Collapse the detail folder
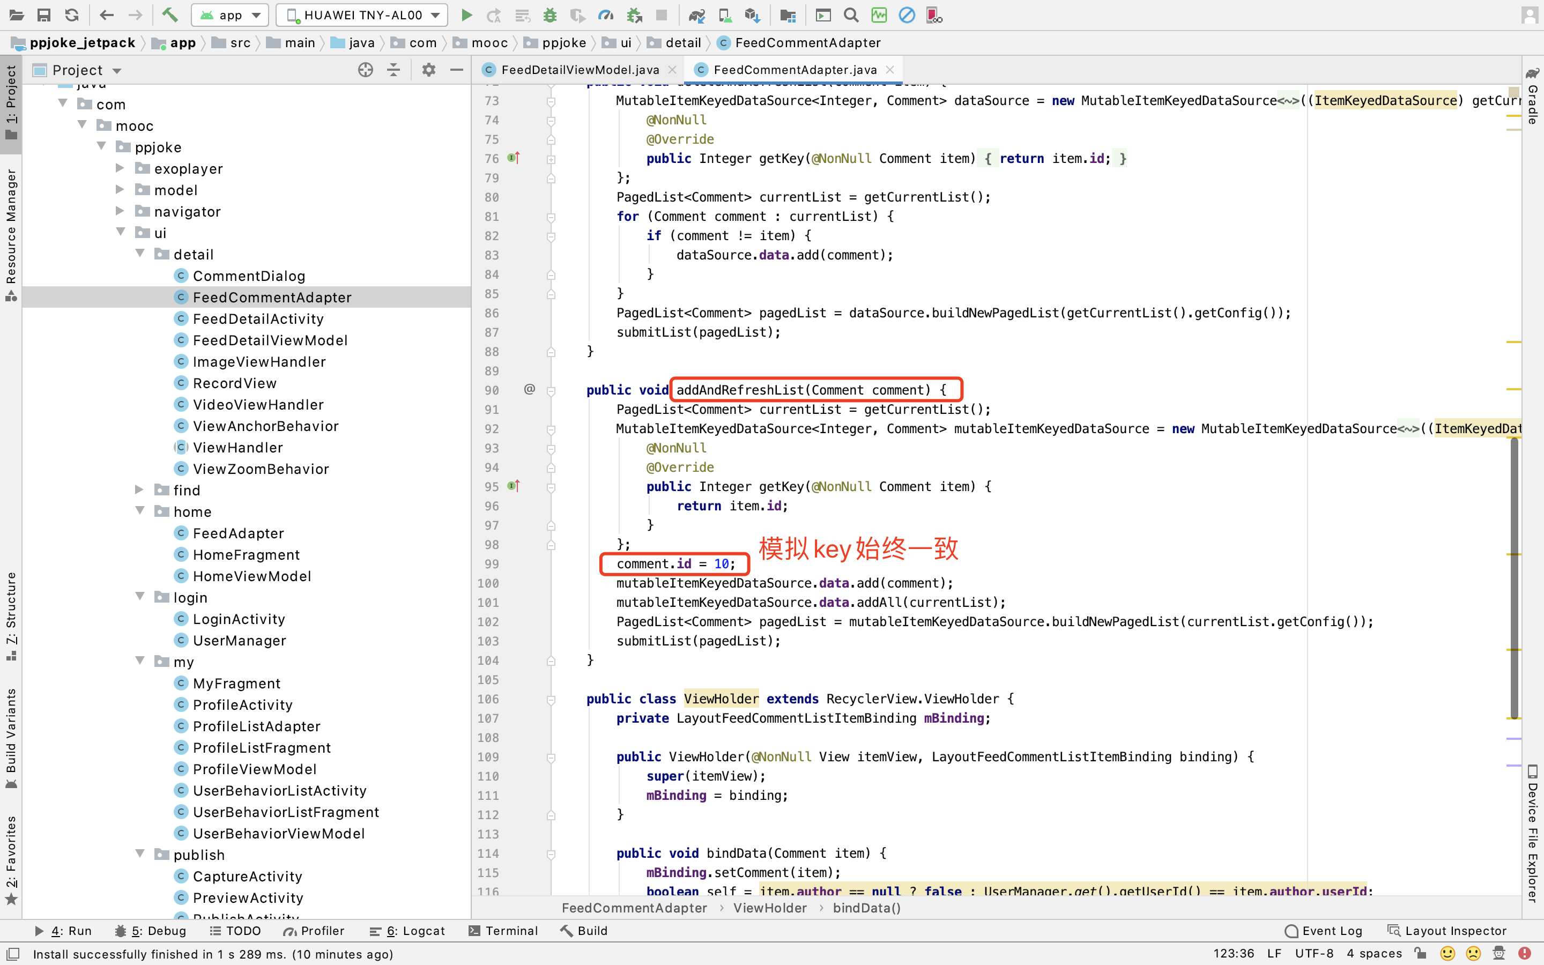This screenshot has height=965, width=1544. point(140,254)
